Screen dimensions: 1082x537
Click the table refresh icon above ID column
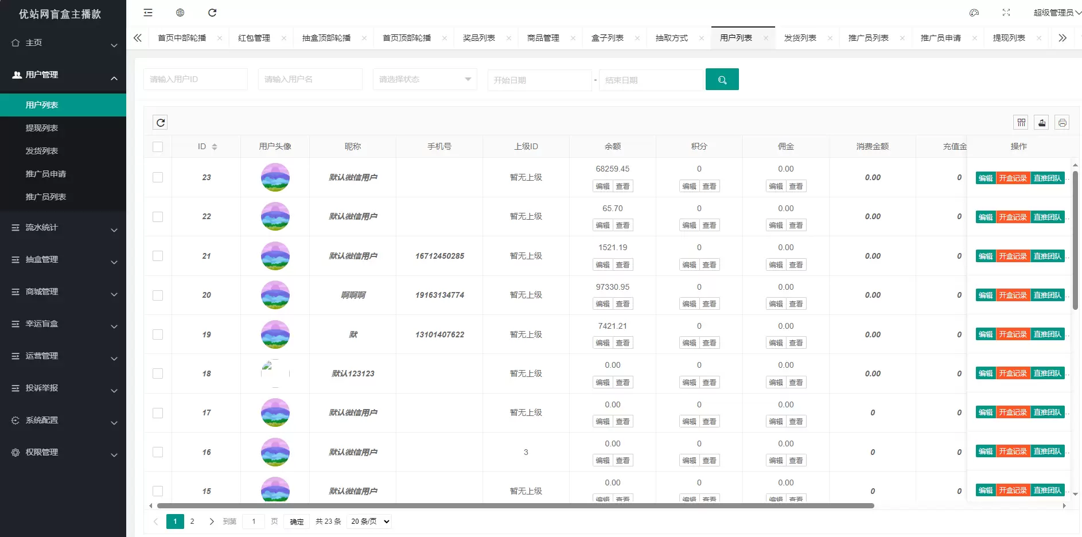161,122
